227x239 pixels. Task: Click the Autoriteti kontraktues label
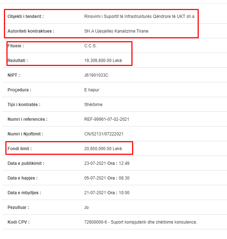point(31,31)
